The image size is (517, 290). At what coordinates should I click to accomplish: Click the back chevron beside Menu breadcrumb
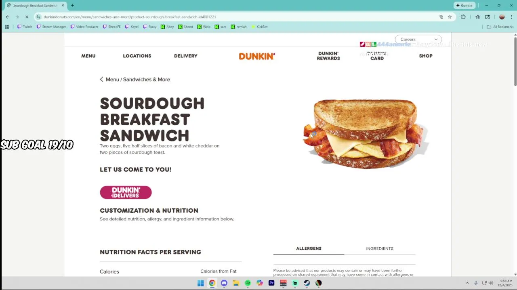click(102, 79)
